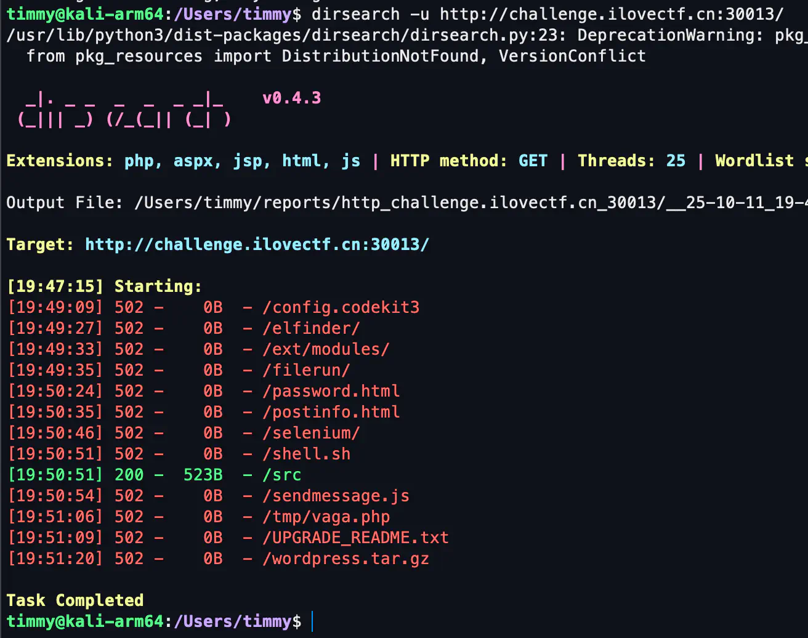Click the [19:47:15] Starting timestamp
This screenshot has width=808, height=638.
[55, 286]
